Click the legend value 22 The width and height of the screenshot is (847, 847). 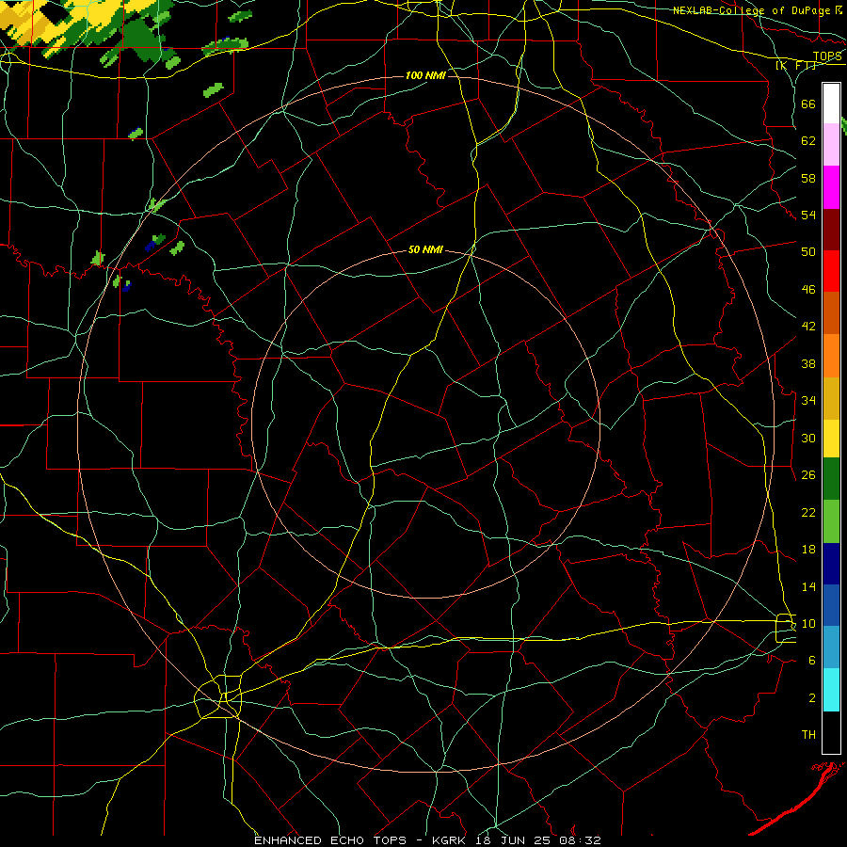click(808, 512)
